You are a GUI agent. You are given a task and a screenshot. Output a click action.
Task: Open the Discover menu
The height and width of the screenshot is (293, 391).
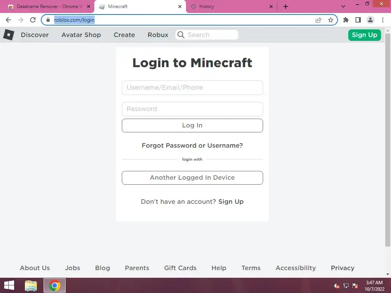(35, 35)
